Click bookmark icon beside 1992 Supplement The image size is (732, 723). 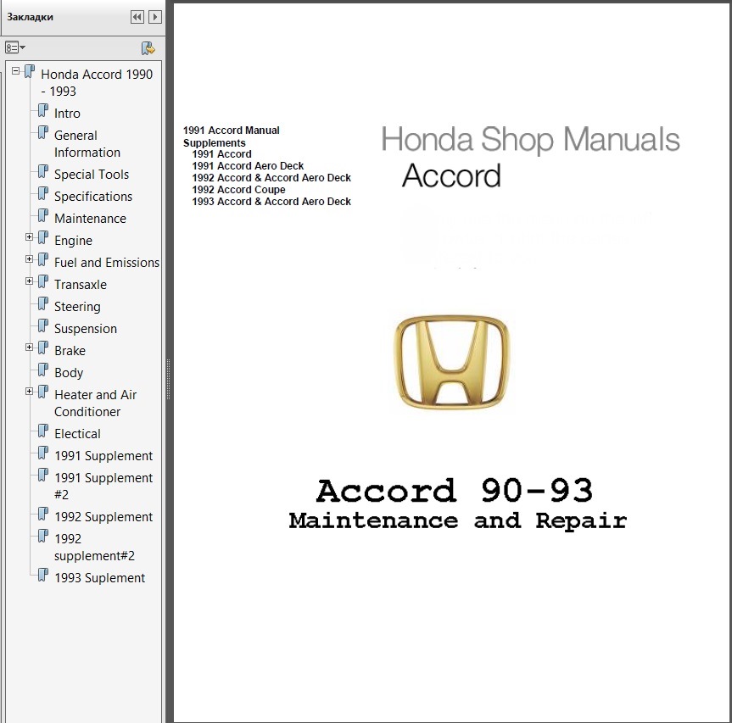pyautogui.click(x=43, y=514)
